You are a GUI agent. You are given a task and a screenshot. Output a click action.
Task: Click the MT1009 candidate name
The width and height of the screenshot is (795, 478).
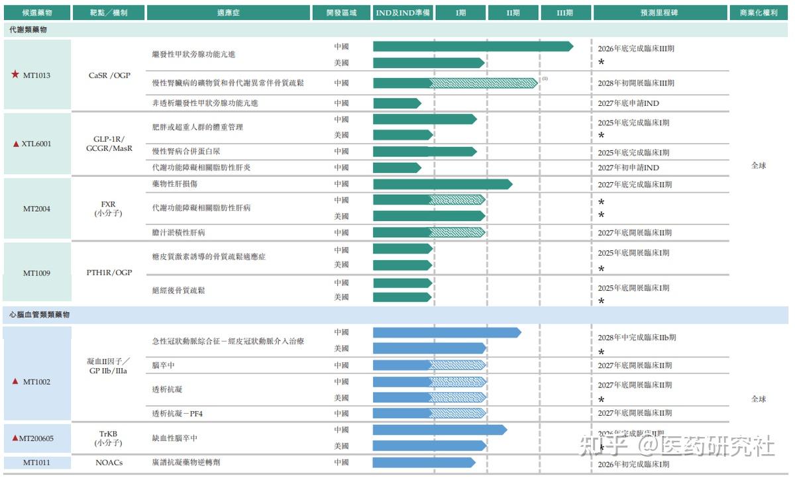(x=36, y=272)
